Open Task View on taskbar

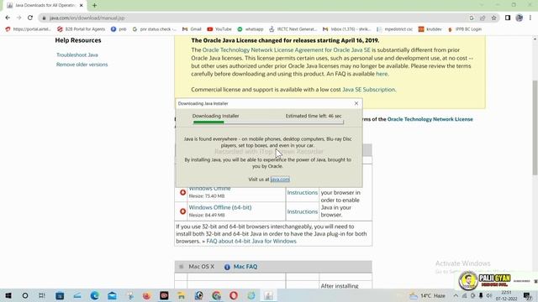(x=42, y=295)
